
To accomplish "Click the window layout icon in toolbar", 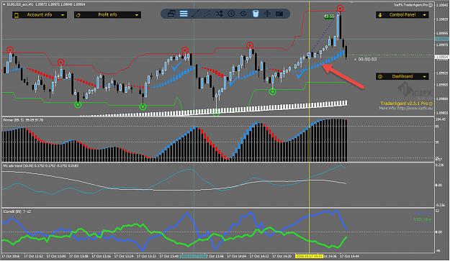I will coord(171,14).
